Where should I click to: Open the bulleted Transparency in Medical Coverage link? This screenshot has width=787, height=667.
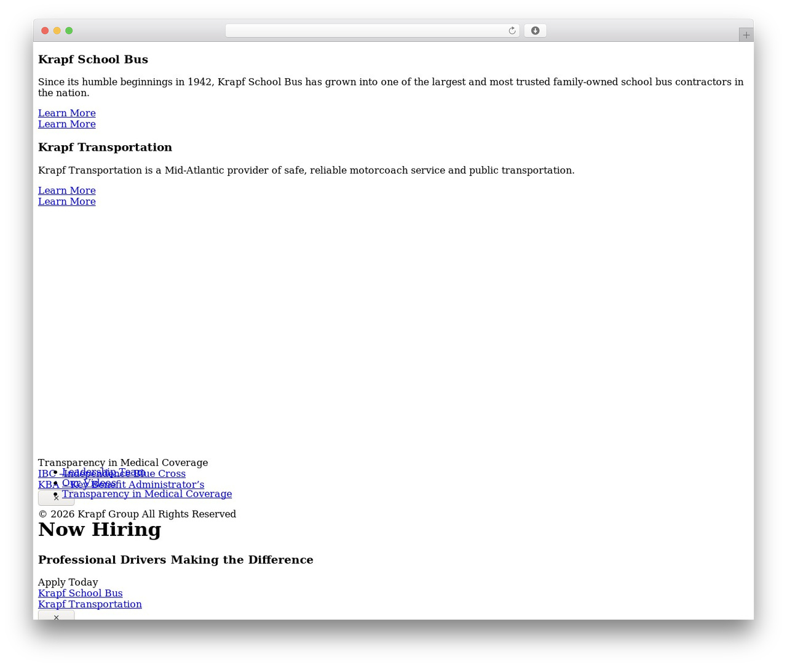[x=147, y=494]
